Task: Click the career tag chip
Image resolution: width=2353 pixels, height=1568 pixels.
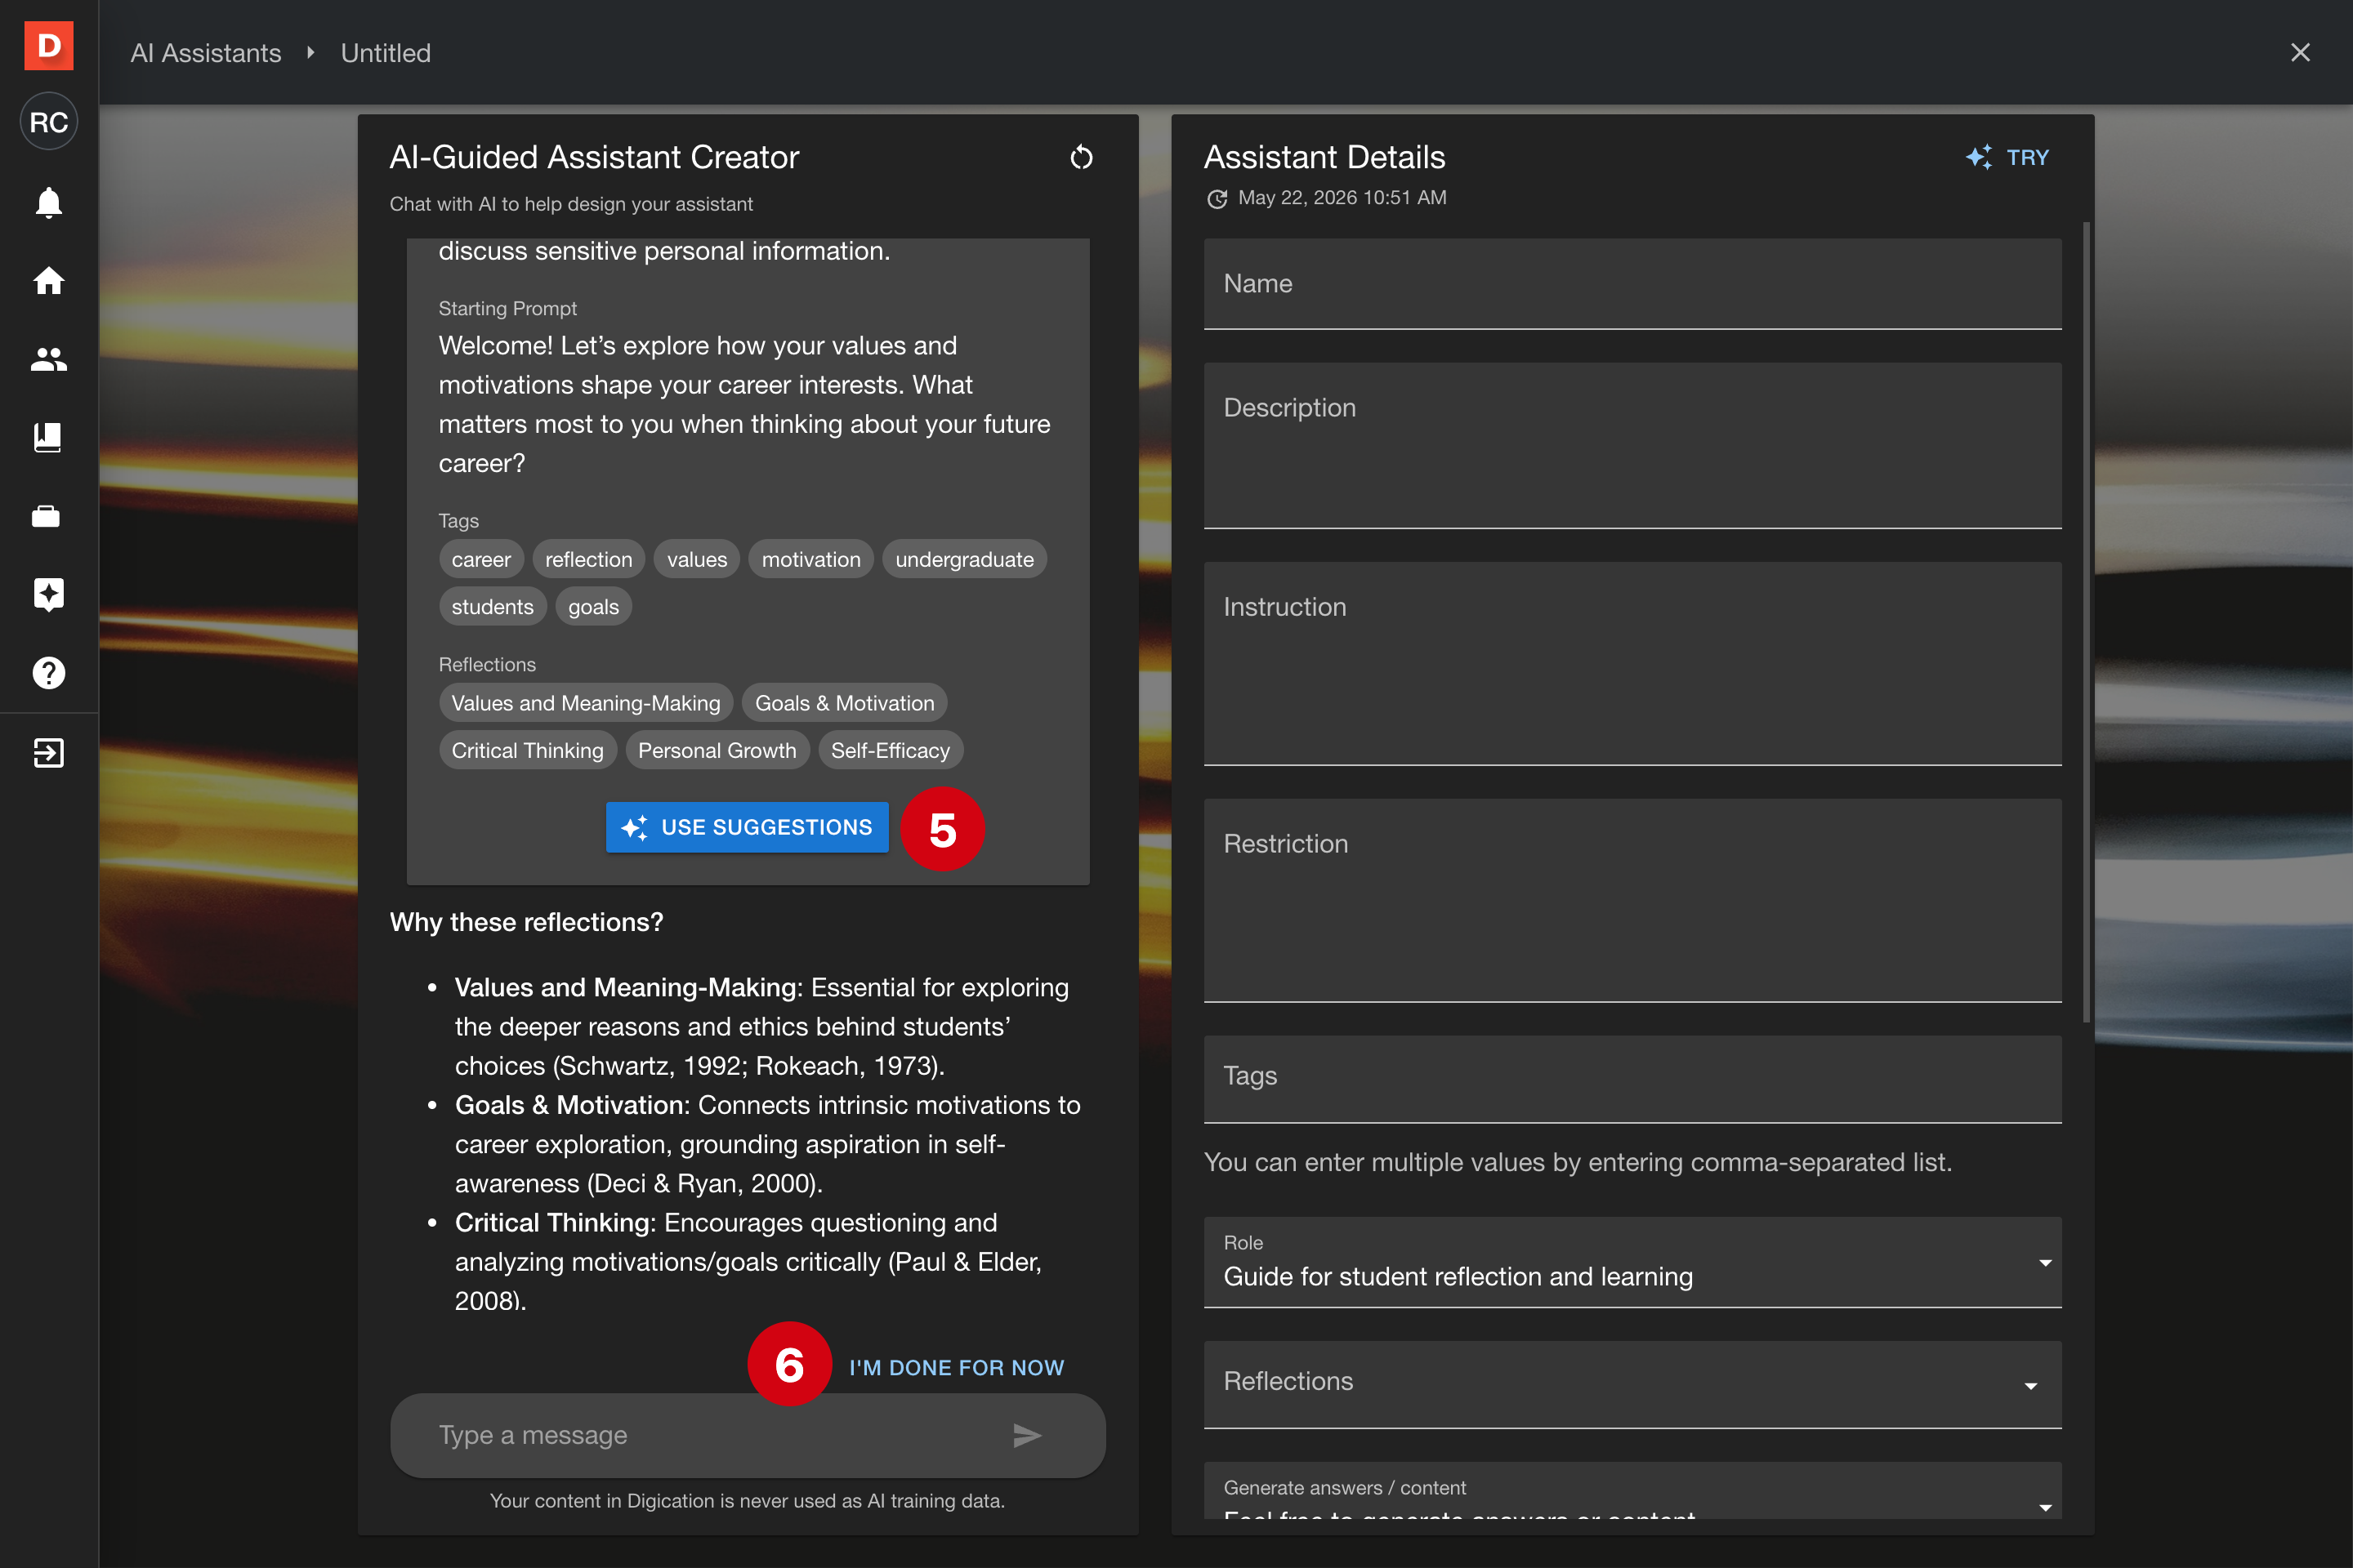Action: 481,559
